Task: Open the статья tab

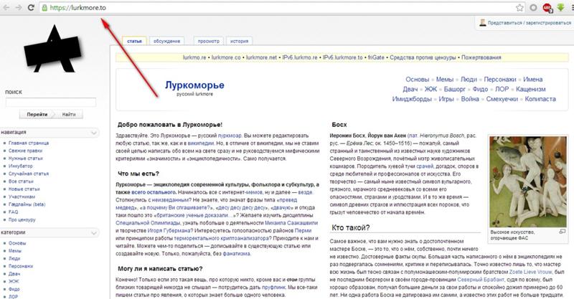Action: point(134,41)
